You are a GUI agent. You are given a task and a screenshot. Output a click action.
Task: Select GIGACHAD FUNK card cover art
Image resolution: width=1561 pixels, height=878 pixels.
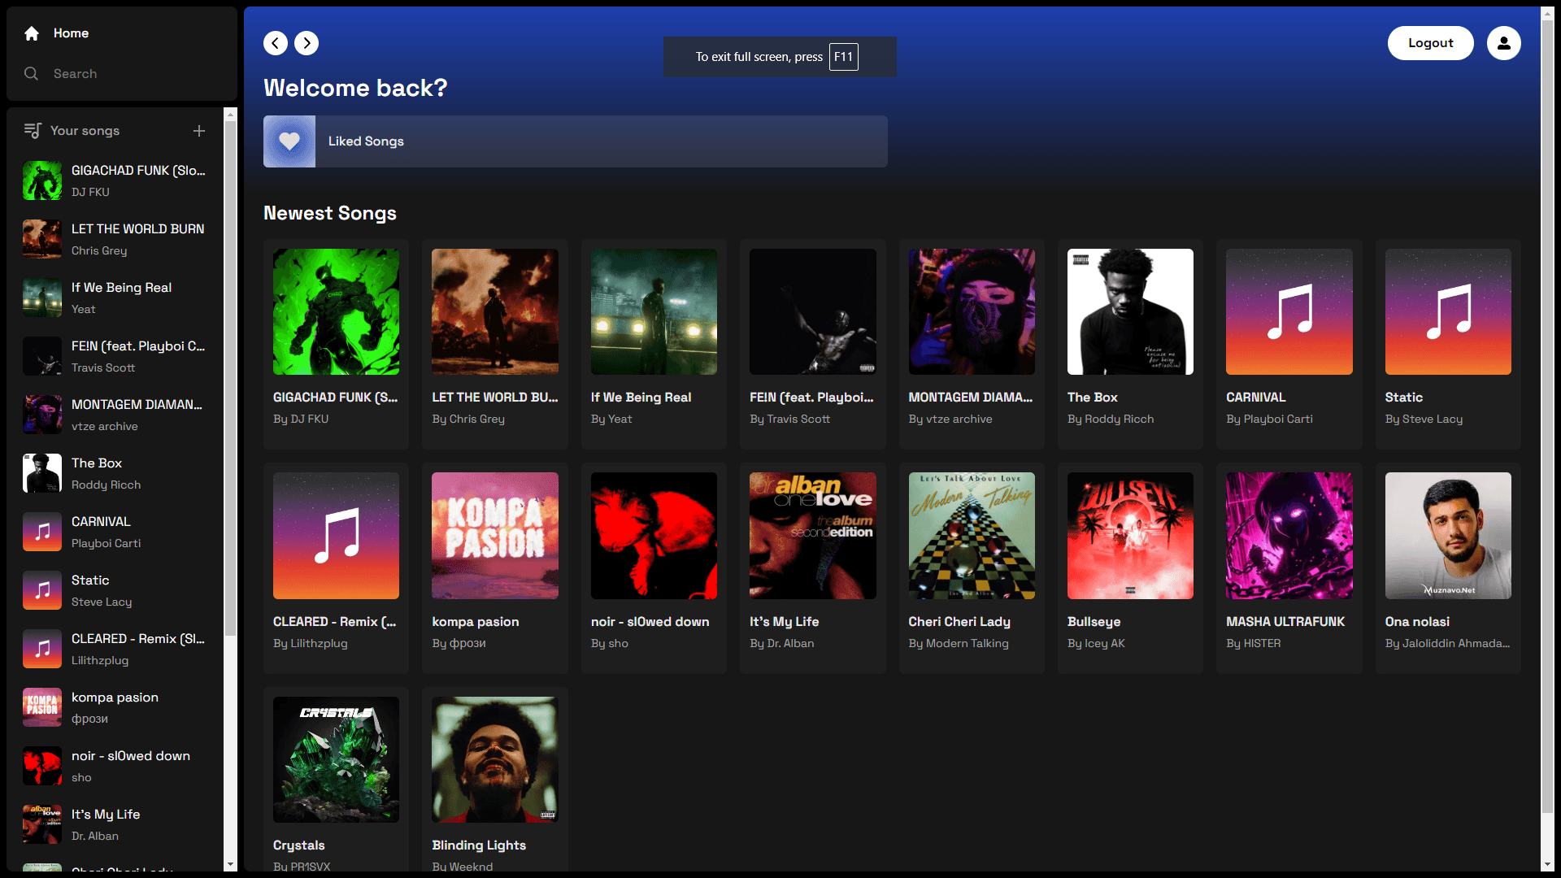(x=336, y=312)
